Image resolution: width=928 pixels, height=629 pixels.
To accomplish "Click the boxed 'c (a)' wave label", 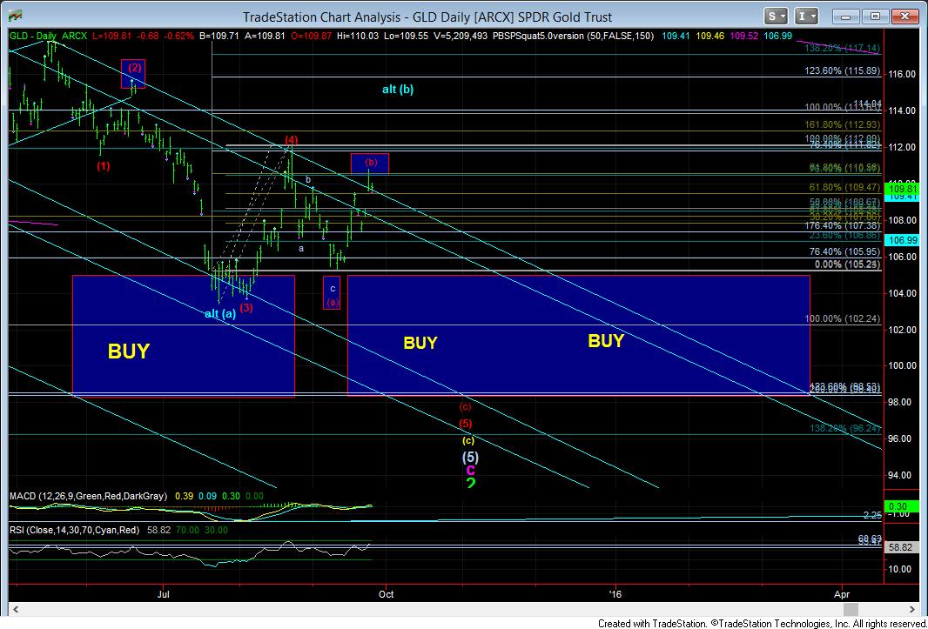I will (332, 293).
